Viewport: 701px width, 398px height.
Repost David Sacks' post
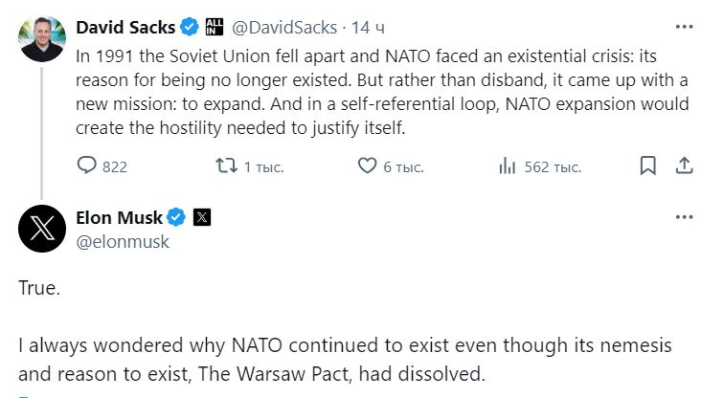[x=226, y=166]
